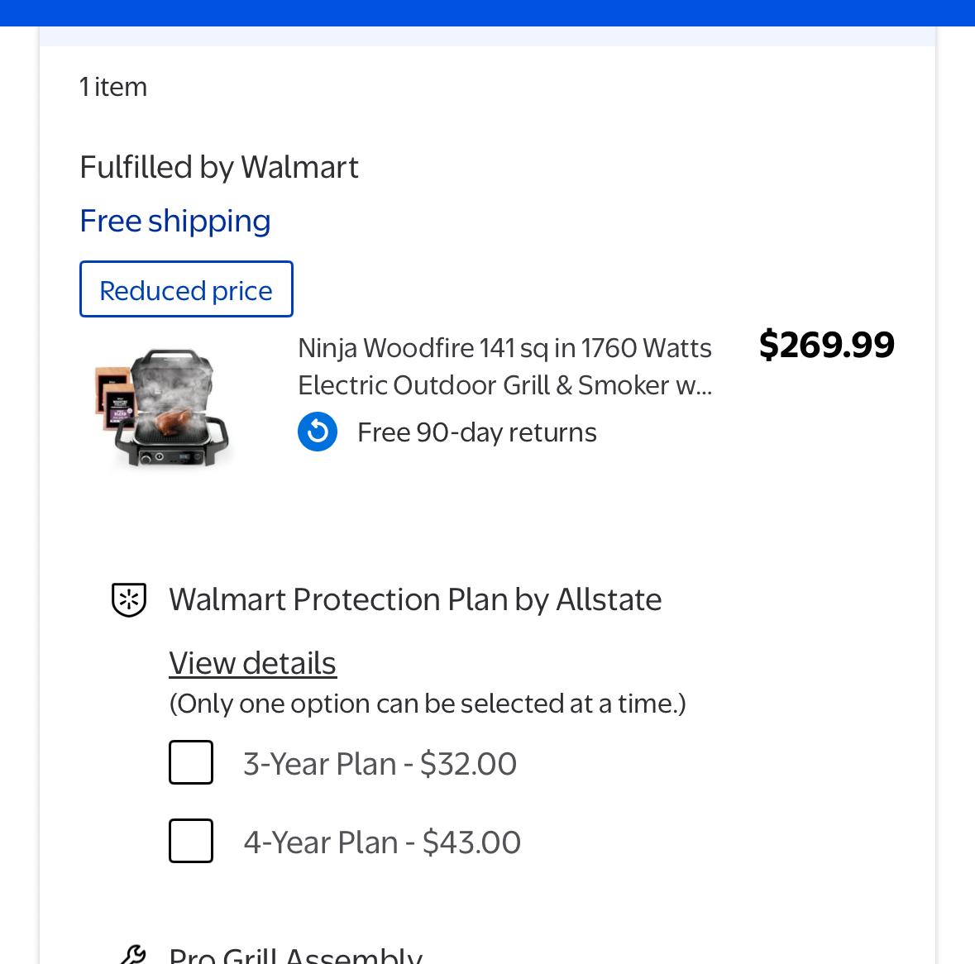Select the 3-Year Plan - $32.00 label
The image size is (975, 964).
click(x=380, y=764)
